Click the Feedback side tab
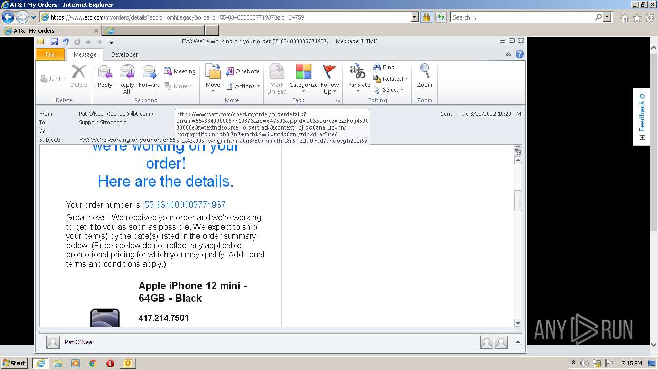 [x=642, y=117]
